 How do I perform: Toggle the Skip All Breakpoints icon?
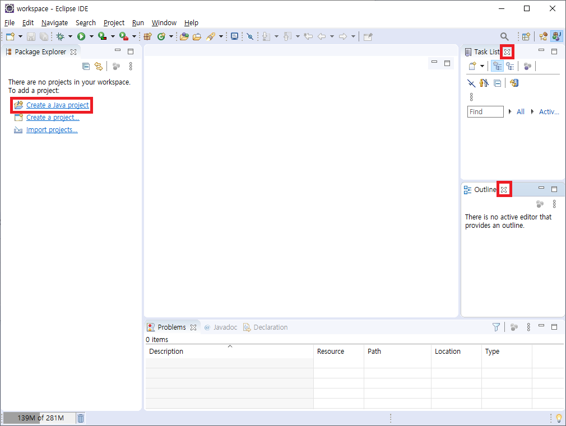[x=250, y=36]
